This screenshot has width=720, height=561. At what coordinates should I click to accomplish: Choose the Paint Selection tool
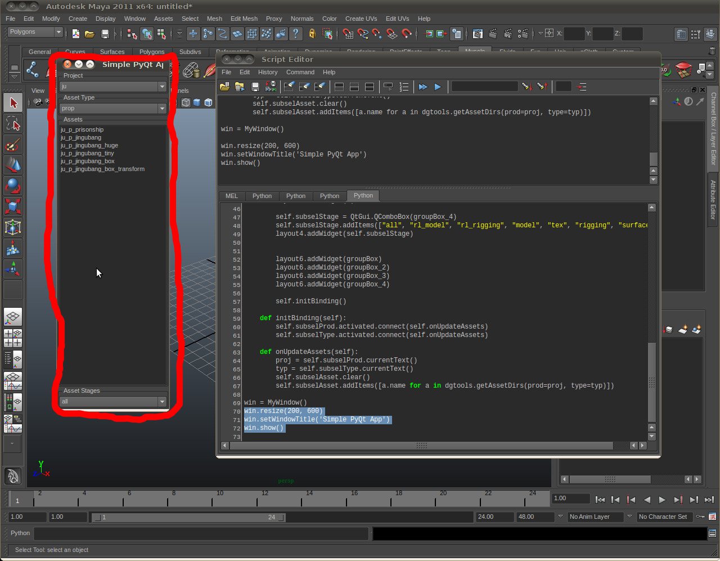(13, 145)
